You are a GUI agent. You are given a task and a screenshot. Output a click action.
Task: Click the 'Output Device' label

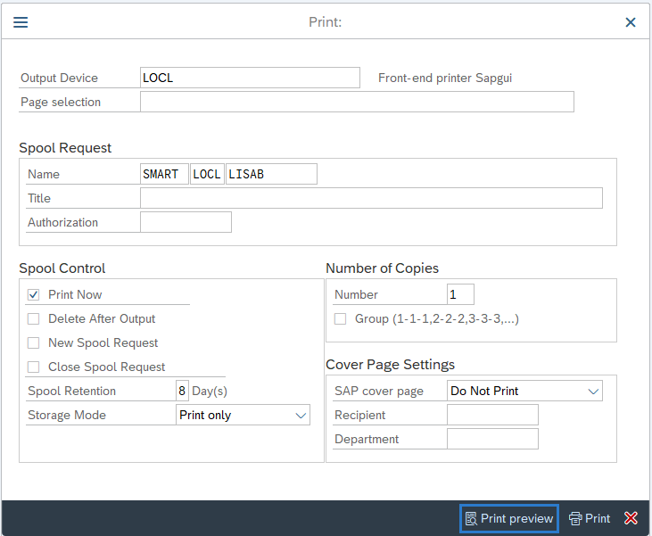coord(59,78)
